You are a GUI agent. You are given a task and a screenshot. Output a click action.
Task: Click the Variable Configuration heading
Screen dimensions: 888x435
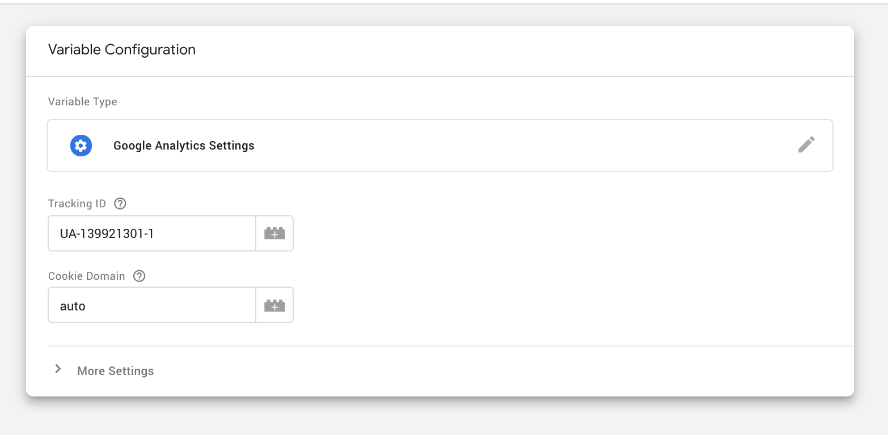(x=122, y=49)
